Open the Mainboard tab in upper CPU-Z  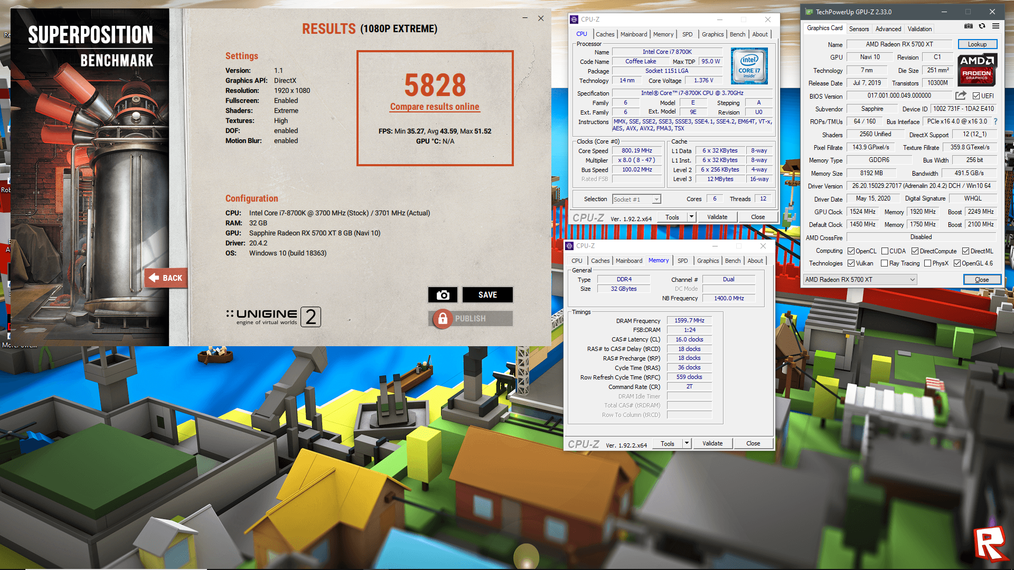tap(634, 34)
